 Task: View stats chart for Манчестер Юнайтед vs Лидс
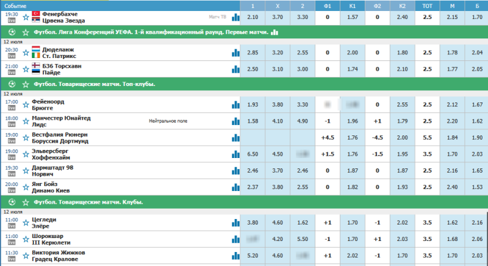click(x=235, y=121)
